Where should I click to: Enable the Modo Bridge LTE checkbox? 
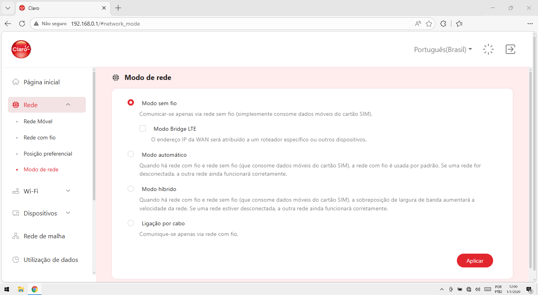click(x=143, y=128)
